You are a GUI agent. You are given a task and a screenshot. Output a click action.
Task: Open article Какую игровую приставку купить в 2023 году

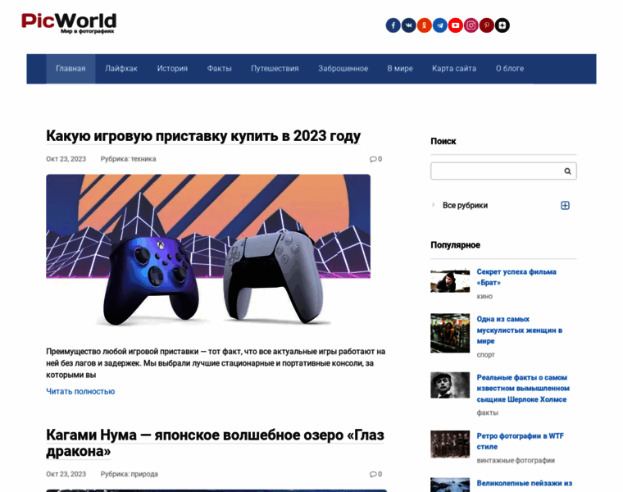pyautogui.click(x=203, y=136)
